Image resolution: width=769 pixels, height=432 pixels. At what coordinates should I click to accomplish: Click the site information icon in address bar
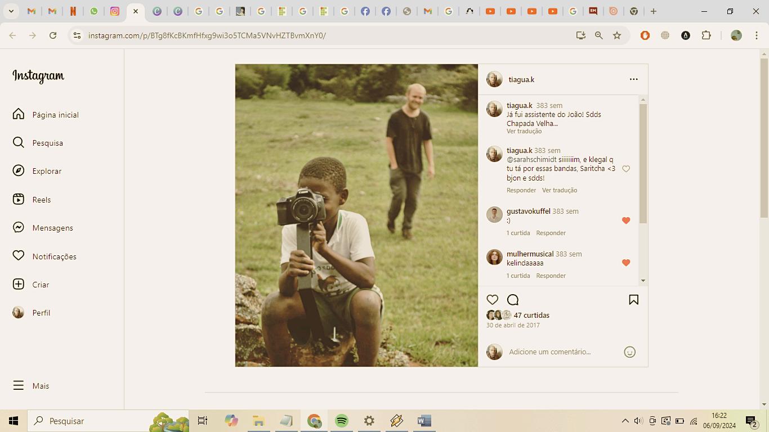pyautogui.click(x=77, y=35)
